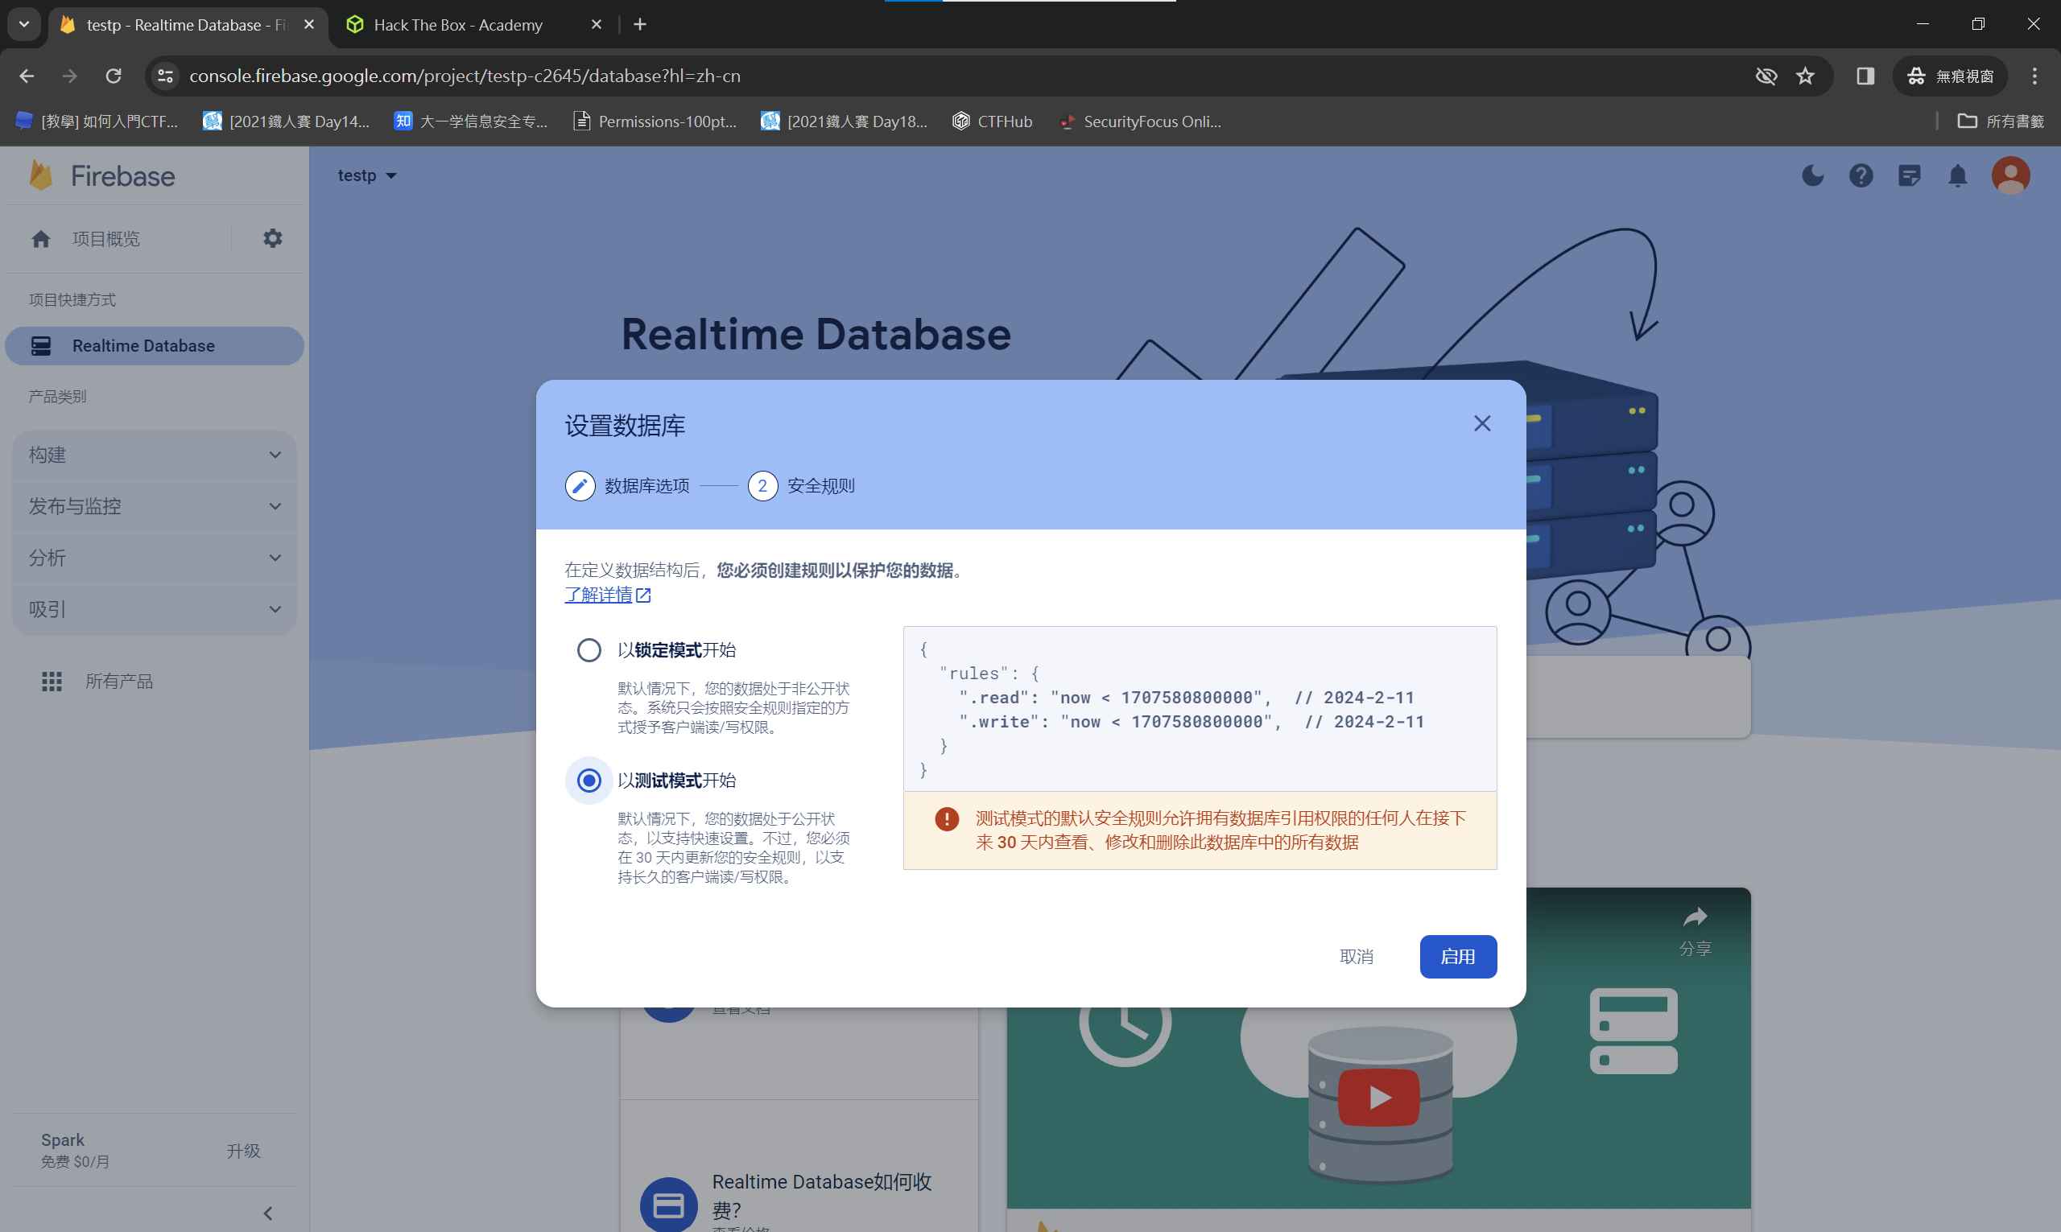This screenshot has width=2061, height=1232.
Task: Open 所有产品 grid icon
Action: [x=52, y=682]
